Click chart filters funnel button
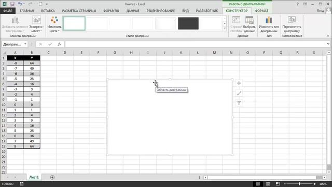 pyautogui.click(x=239, y=103)
